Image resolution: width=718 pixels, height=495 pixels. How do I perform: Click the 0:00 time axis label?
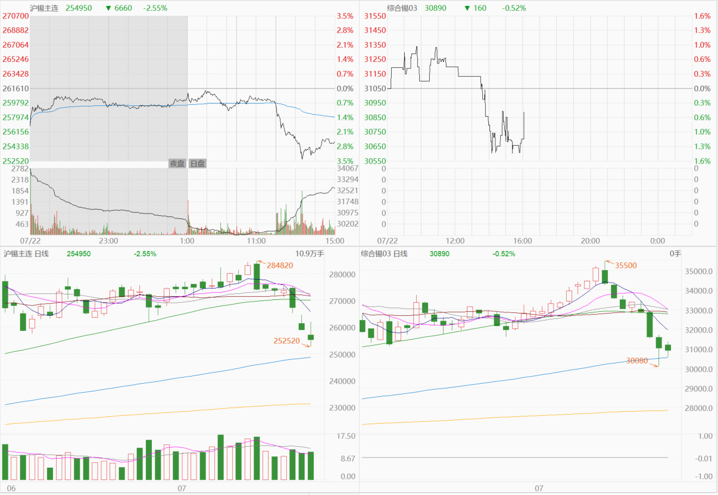(658, 241)
